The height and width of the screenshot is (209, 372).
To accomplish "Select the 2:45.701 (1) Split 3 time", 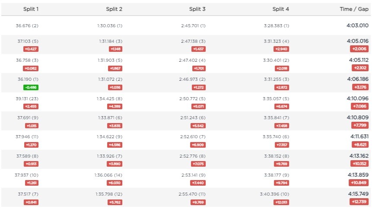I will point(193,25).
